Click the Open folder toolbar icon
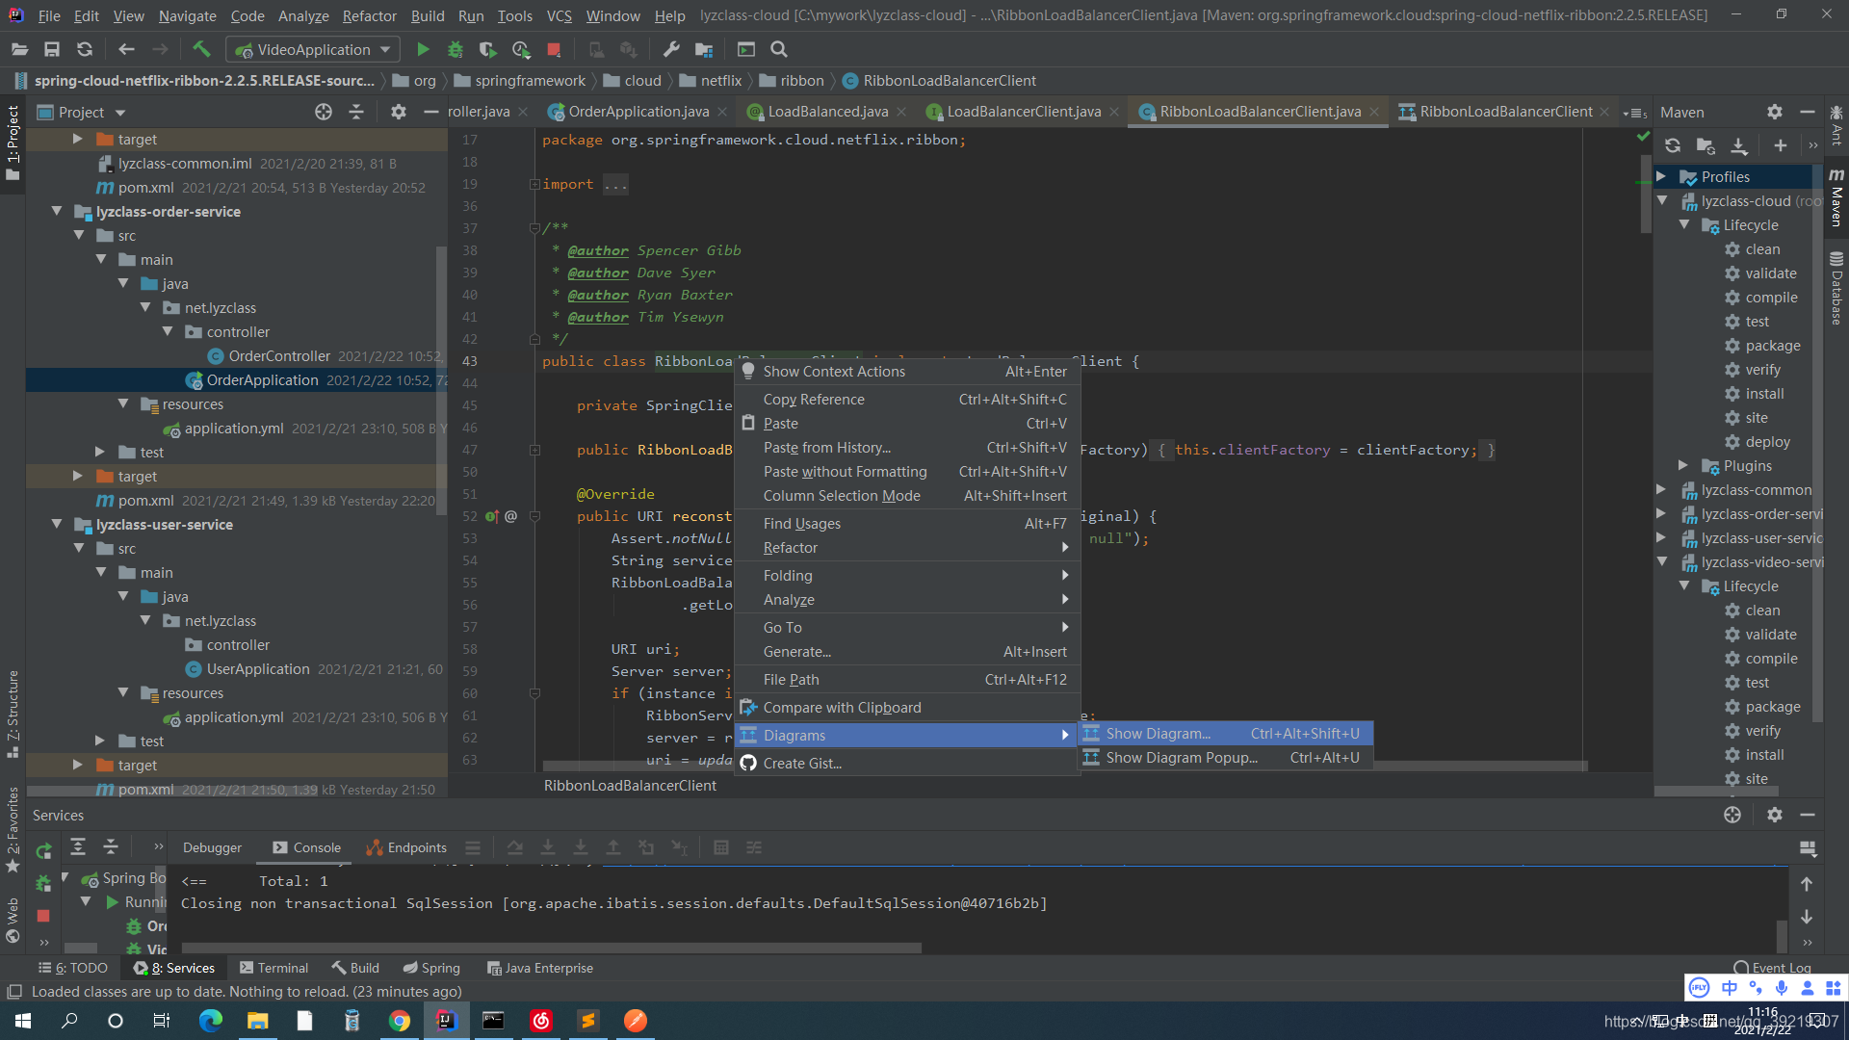 [19, 49]
